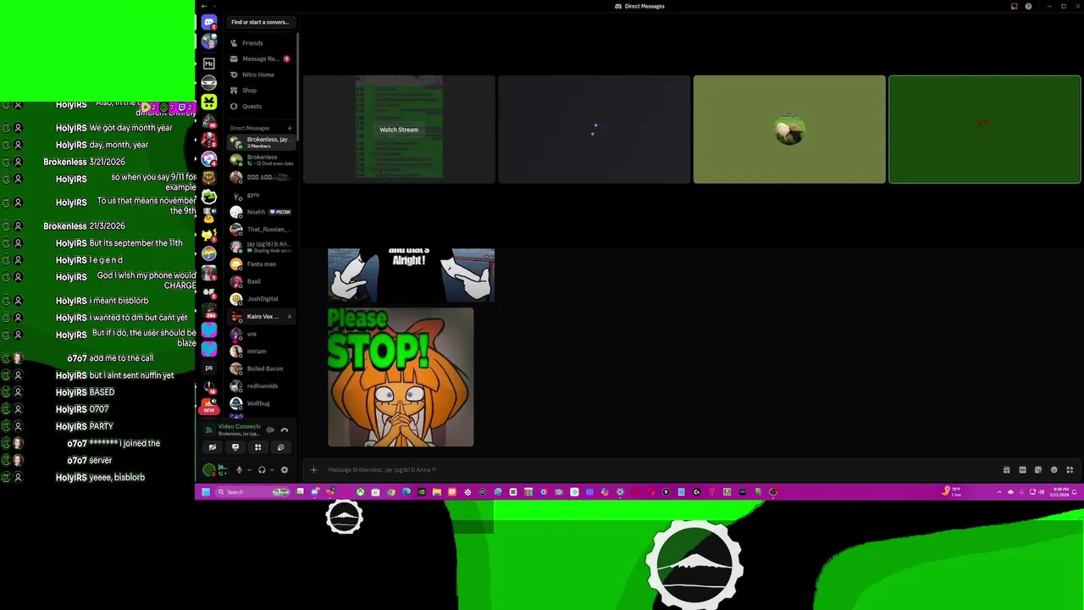Open the Mc server icon
The height and width of the screenshot is (610, 1084).
pyautogui.click(x=209, y=64)
